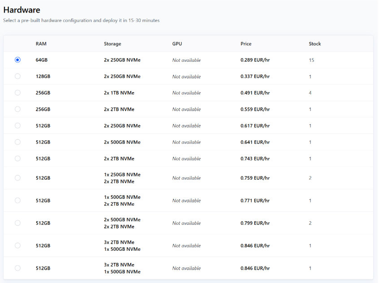This screenshot has height=283, width=379.
Task: Click the GPU column header
Action: (x=177, y=44)
